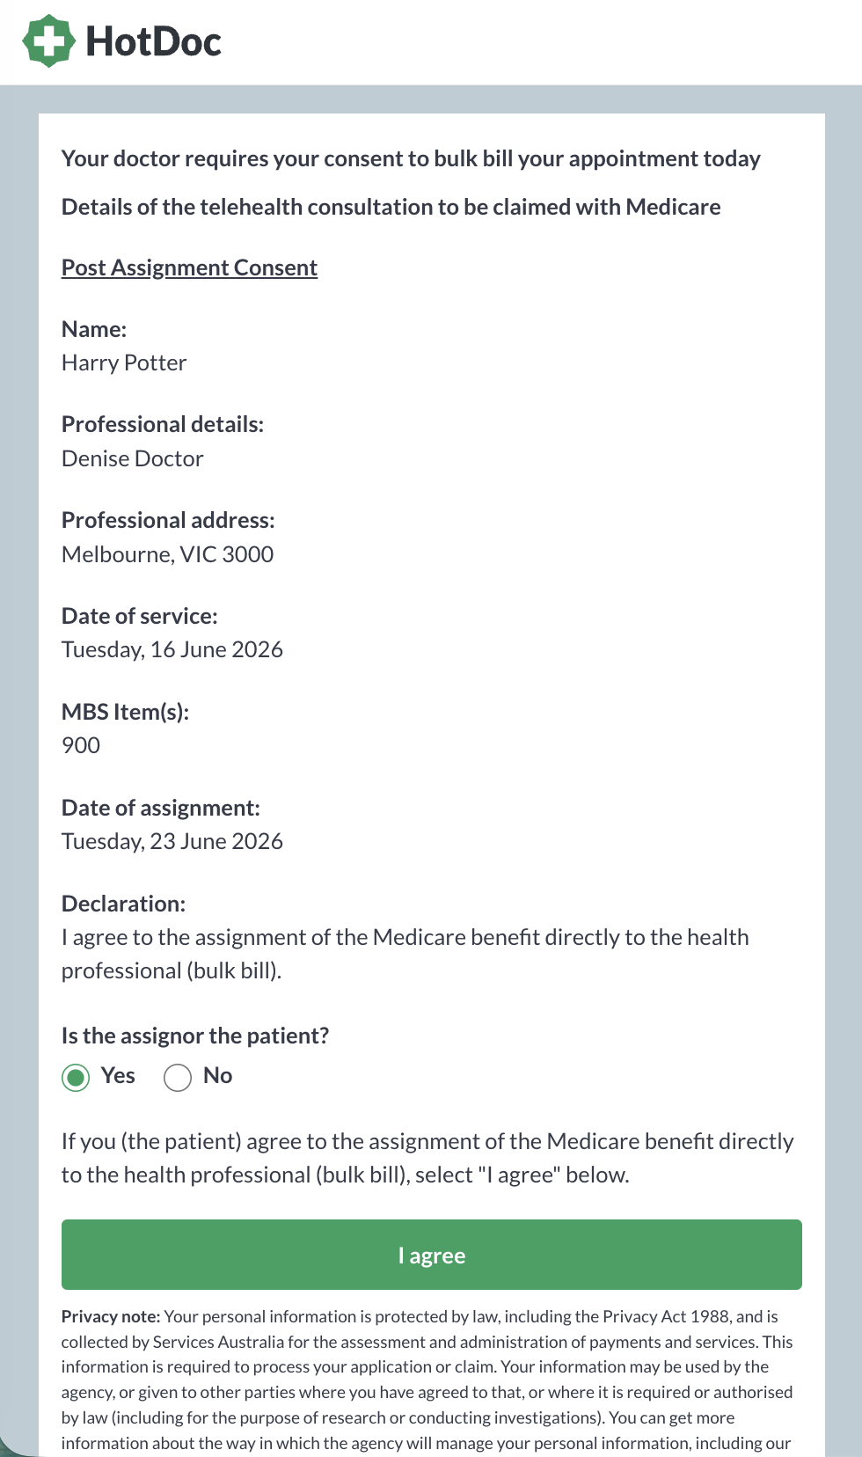Click the address Melbourne, VIC 3000

coord(167,554)
